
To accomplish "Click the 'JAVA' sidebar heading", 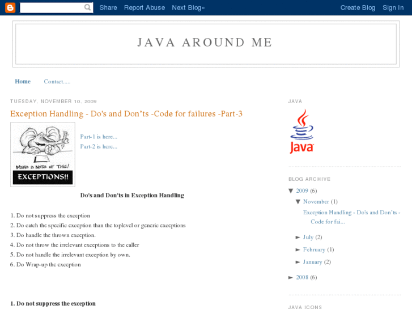I will click(295, 101).
